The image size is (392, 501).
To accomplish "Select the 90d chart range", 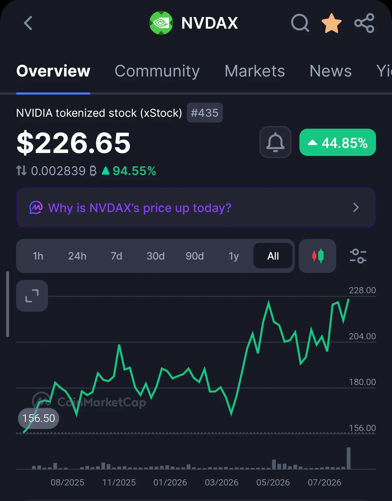I will (195, 256).
